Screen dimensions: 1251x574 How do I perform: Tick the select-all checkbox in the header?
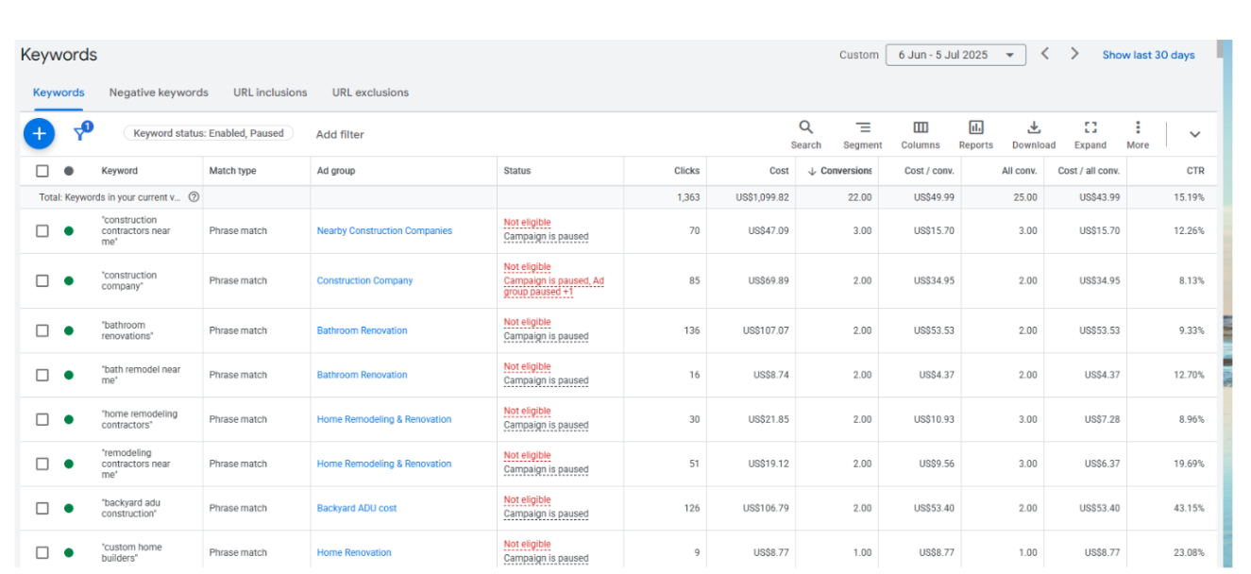click(42, 171)
